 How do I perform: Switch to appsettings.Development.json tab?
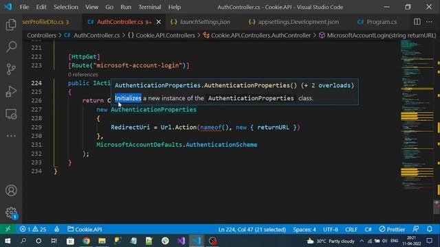(x=294, y=22)
